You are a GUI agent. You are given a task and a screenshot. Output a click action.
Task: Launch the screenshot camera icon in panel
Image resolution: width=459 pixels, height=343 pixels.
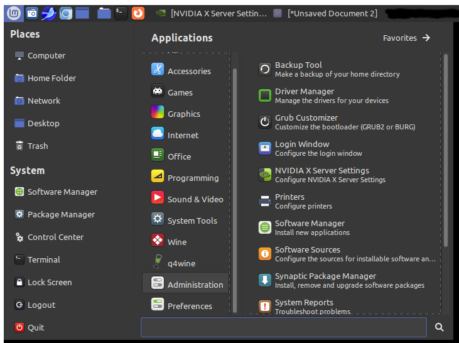click(31, 13)
